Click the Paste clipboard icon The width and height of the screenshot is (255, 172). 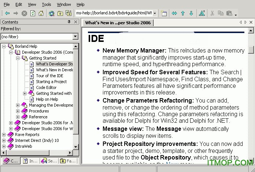pyautogui.click(x=229, y=13)
